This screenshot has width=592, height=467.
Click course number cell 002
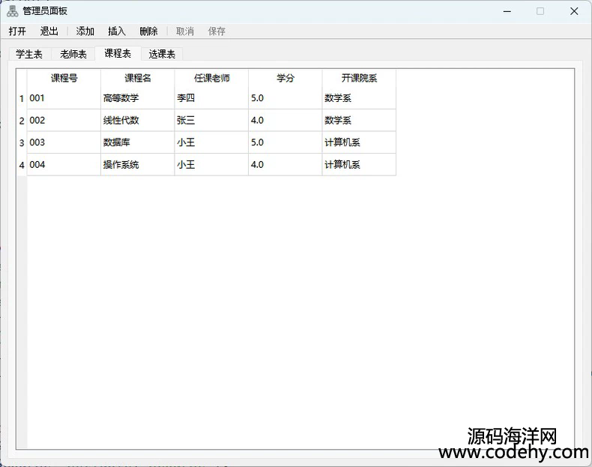point(64,121)
